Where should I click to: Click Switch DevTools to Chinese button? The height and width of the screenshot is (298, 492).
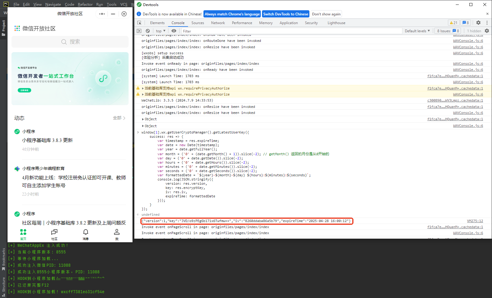click(286, 14)
